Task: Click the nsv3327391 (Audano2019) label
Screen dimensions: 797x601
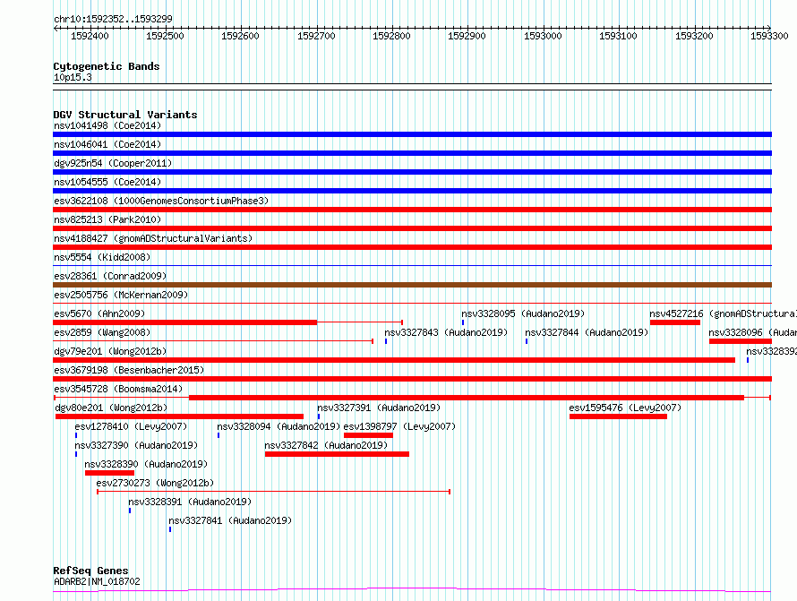Action: coord(379,408)
